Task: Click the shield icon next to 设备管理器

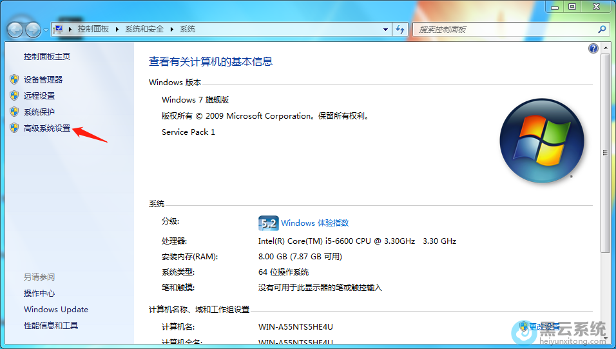Action: [14, 79]
